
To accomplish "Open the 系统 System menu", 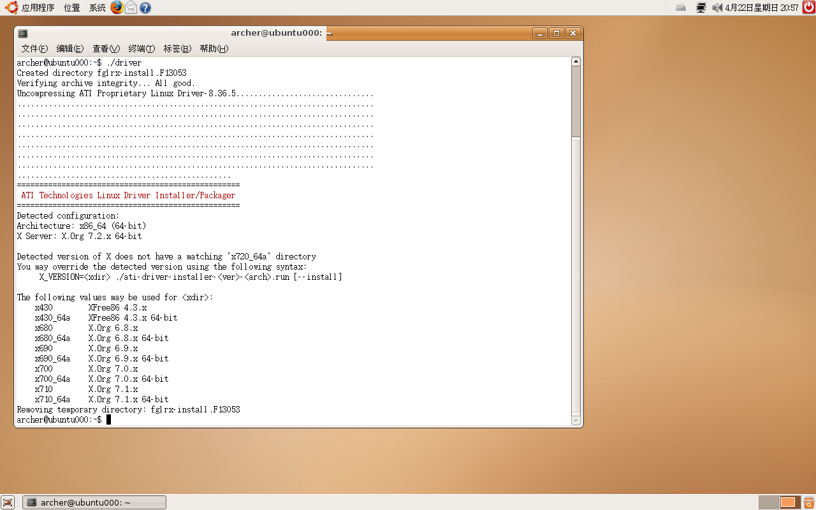I will tap(98, 8).
